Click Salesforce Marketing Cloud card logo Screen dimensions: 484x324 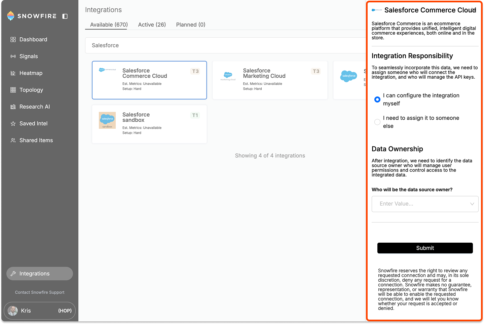[228, 76]
